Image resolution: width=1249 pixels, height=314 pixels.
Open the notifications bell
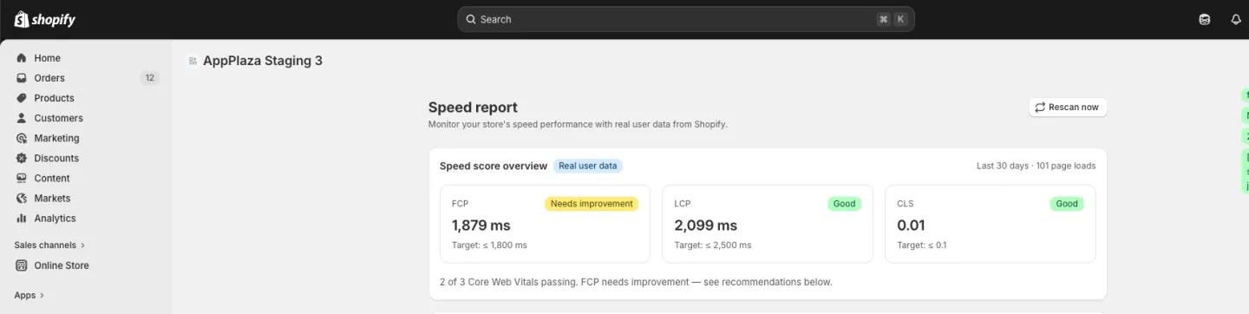[1236, 19]
